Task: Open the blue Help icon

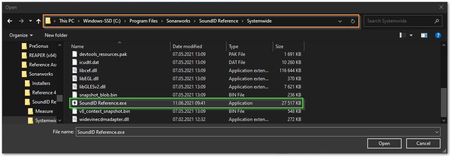Action: (438, 35)
